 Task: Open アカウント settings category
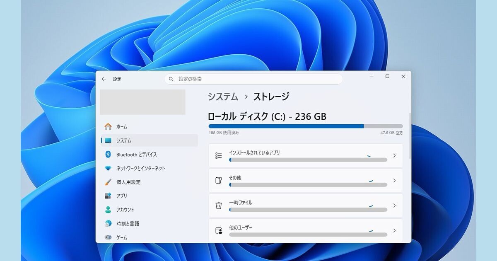150,210
